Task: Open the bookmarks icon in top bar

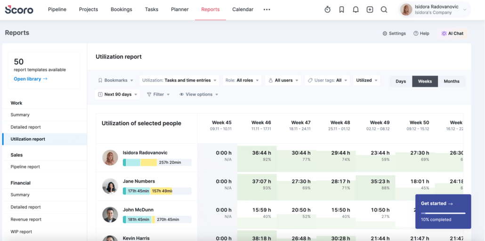Action: (x=341, y=9)
